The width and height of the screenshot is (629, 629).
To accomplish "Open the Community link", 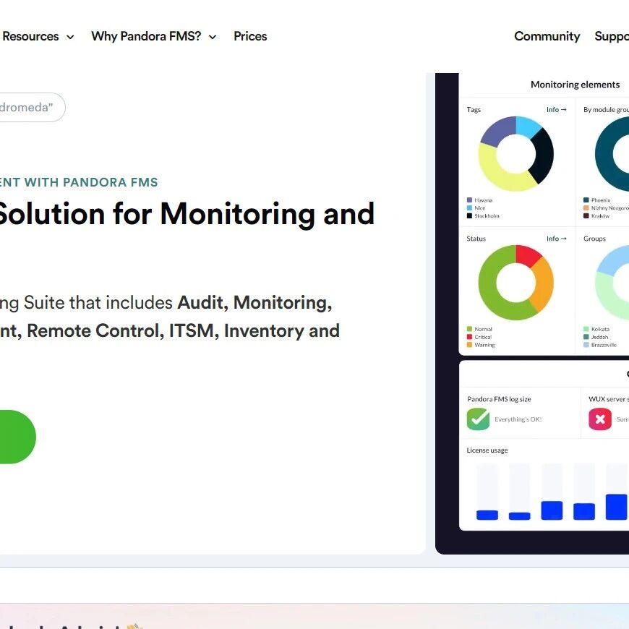I will (x=547, y=36).
